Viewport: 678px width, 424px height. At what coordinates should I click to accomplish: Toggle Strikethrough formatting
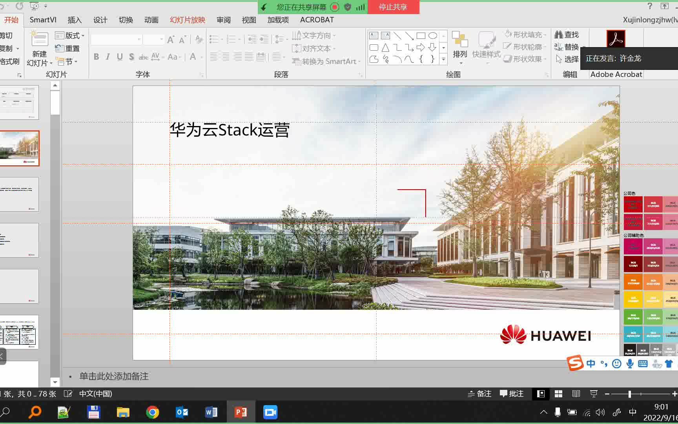pos(143,57)
